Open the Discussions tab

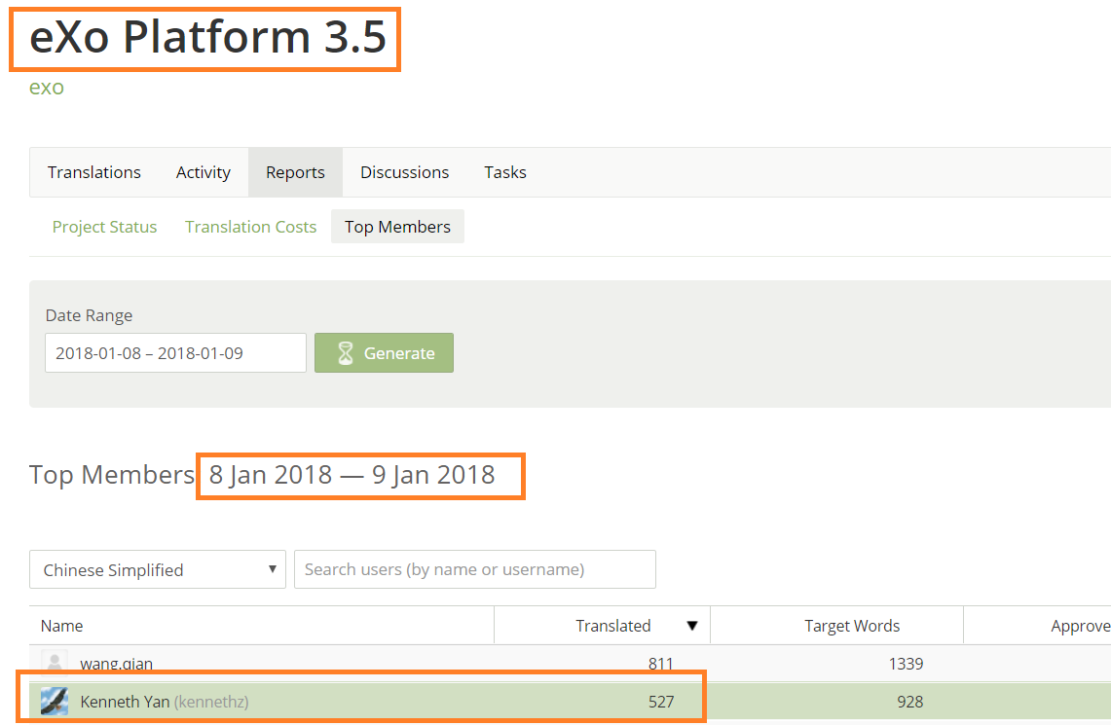point(405,172)
